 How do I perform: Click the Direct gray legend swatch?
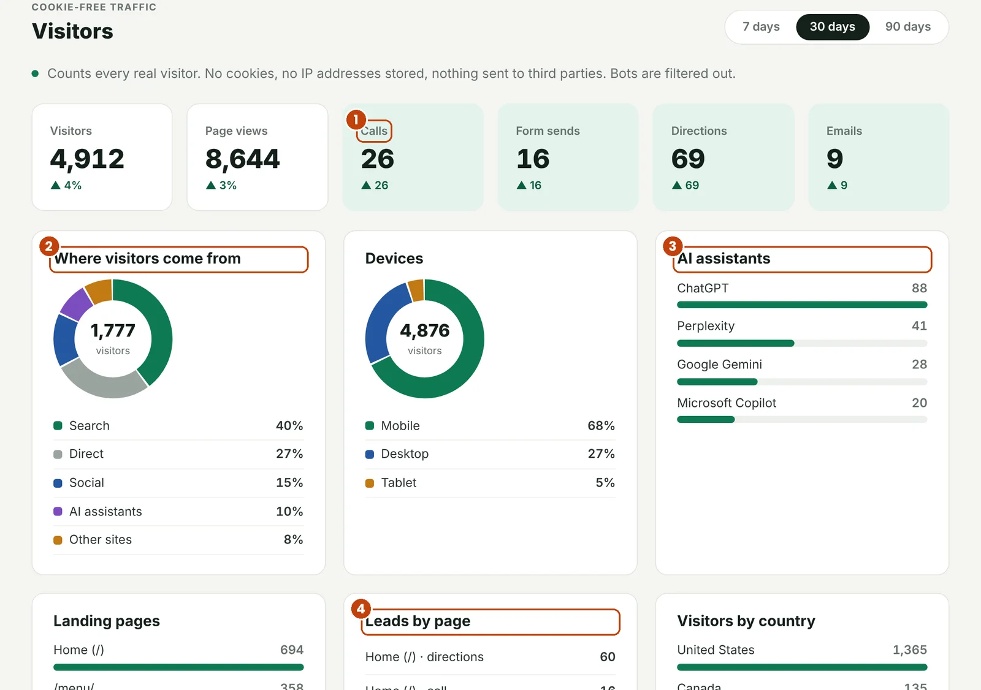(58, 454)
